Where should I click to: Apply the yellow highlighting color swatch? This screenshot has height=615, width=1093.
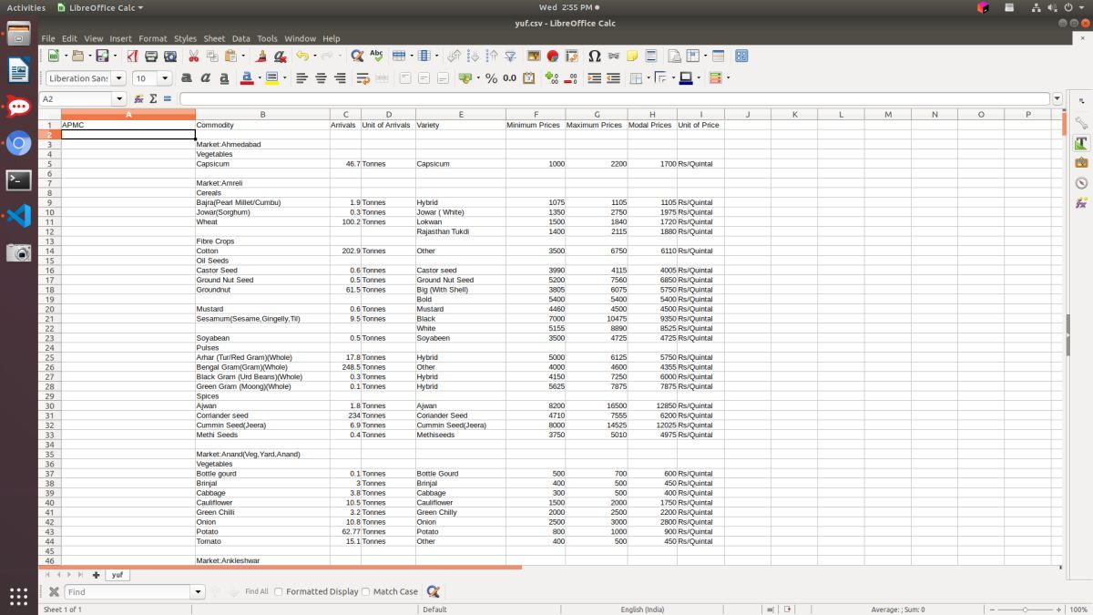[x=271, y=78]
